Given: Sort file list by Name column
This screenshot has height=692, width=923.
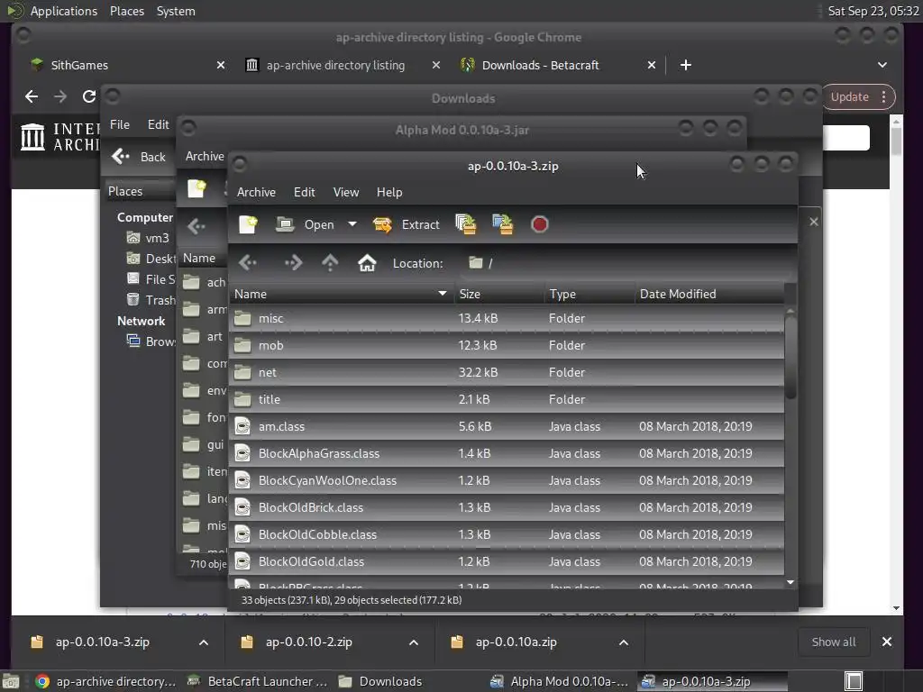Looking at the screenshot, I should click(341, 294).
